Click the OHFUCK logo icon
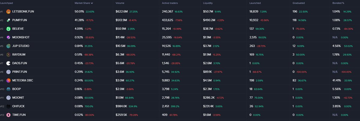The width and height of the screenshot is (360, 121). coord(8,106)
